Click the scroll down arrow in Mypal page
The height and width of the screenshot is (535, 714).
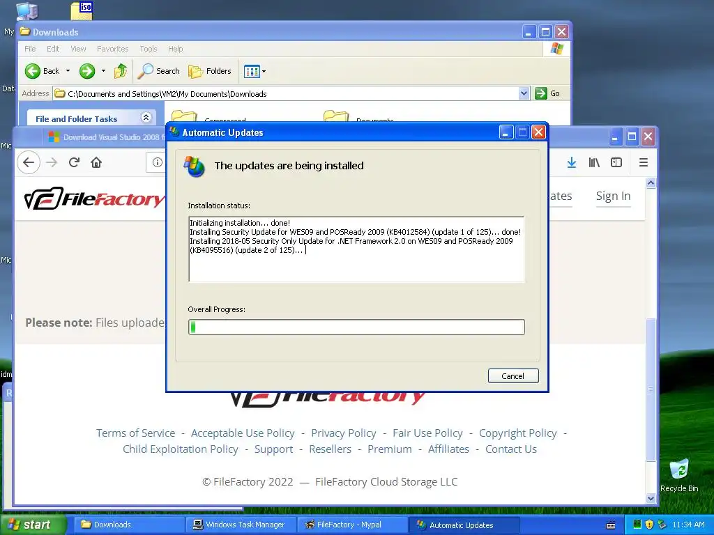click(x=651, y=498)
